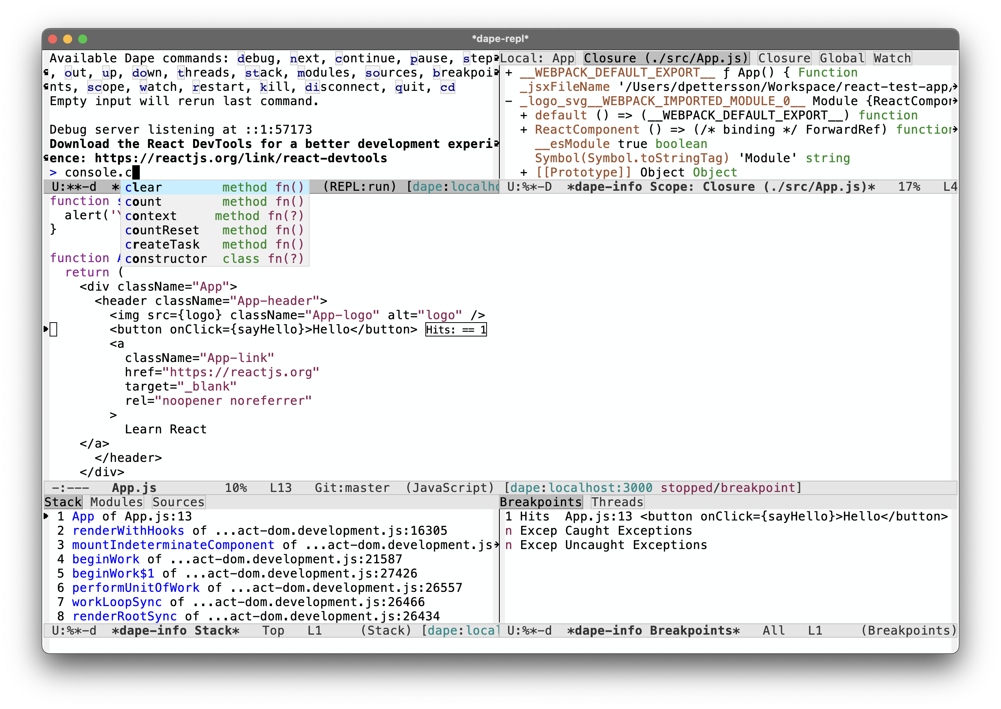Expand the ReactComponent variable
The image size is (1001, 709).
pos(524,130)
